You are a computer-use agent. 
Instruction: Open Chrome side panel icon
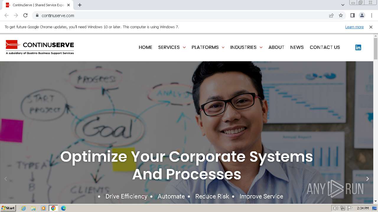pos(352,15)
